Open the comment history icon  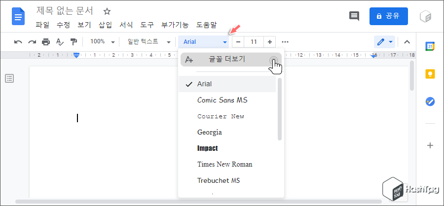354,16
